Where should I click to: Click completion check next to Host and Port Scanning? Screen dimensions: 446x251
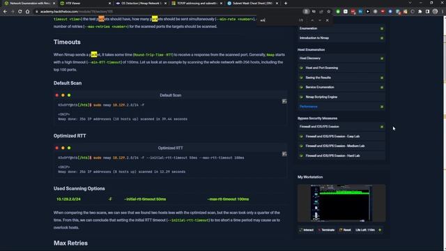tap(301, 68)
